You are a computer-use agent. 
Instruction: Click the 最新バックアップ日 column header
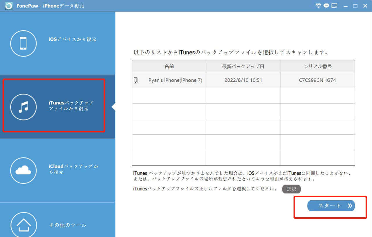coord(243,66)
